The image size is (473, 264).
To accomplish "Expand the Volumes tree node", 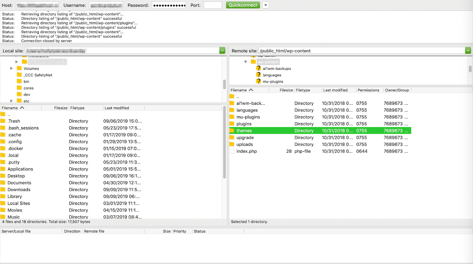I will click(x=12, y=68).
